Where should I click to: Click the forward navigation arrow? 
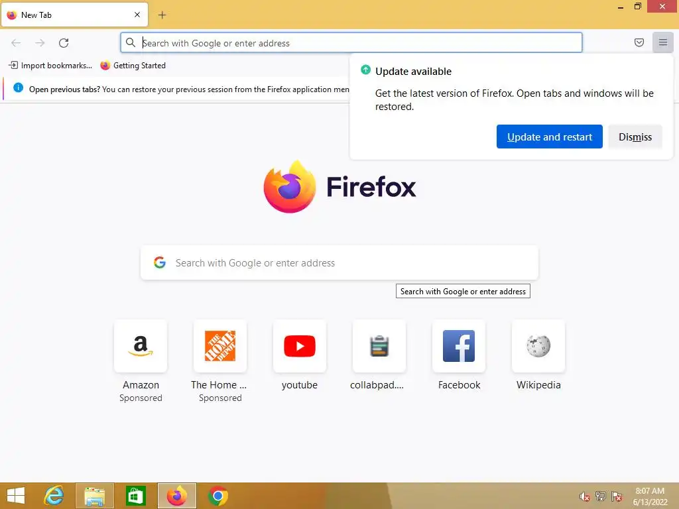coord(40,43)
